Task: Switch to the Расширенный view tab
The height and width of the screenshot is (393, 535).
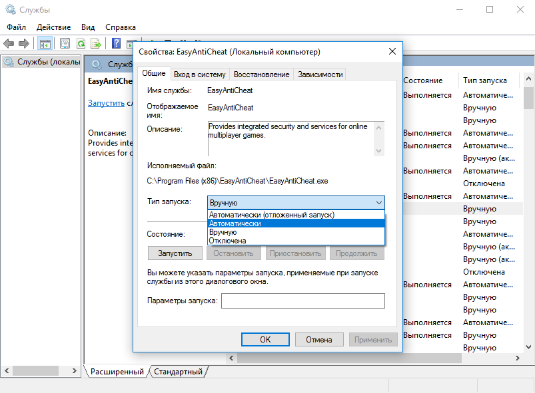Action: tap(117, 372)
